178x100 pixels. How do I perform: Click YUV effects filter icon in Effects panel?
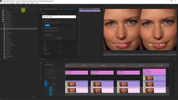pos(27,8)
